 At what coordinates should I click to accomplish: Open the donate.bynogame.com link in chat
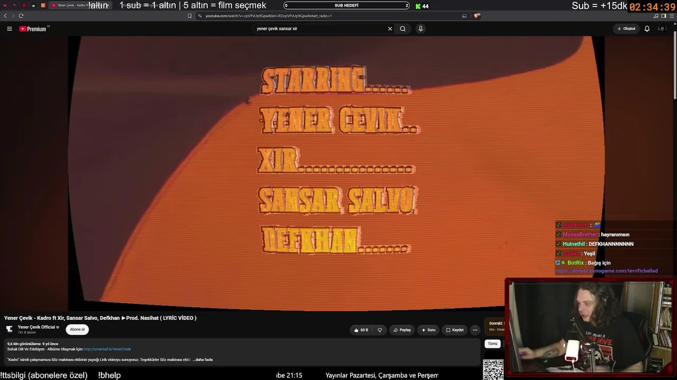coord(607,271)
